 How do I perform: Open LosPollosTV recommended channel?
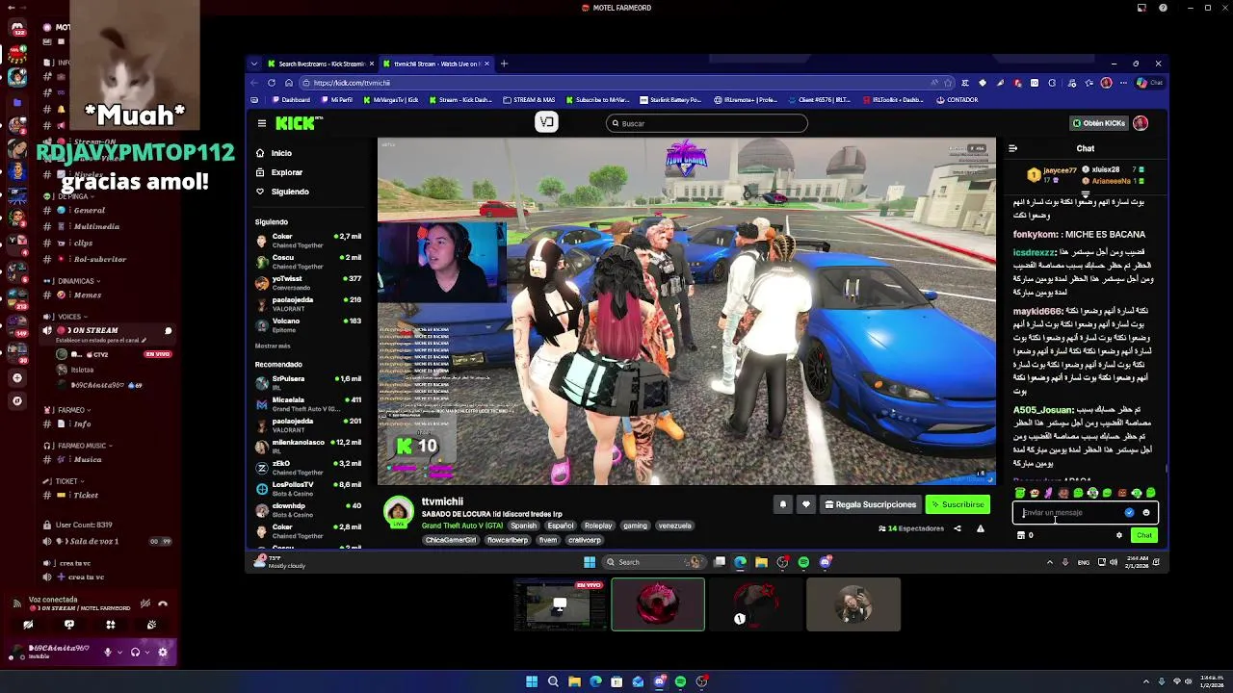point(308,488)
